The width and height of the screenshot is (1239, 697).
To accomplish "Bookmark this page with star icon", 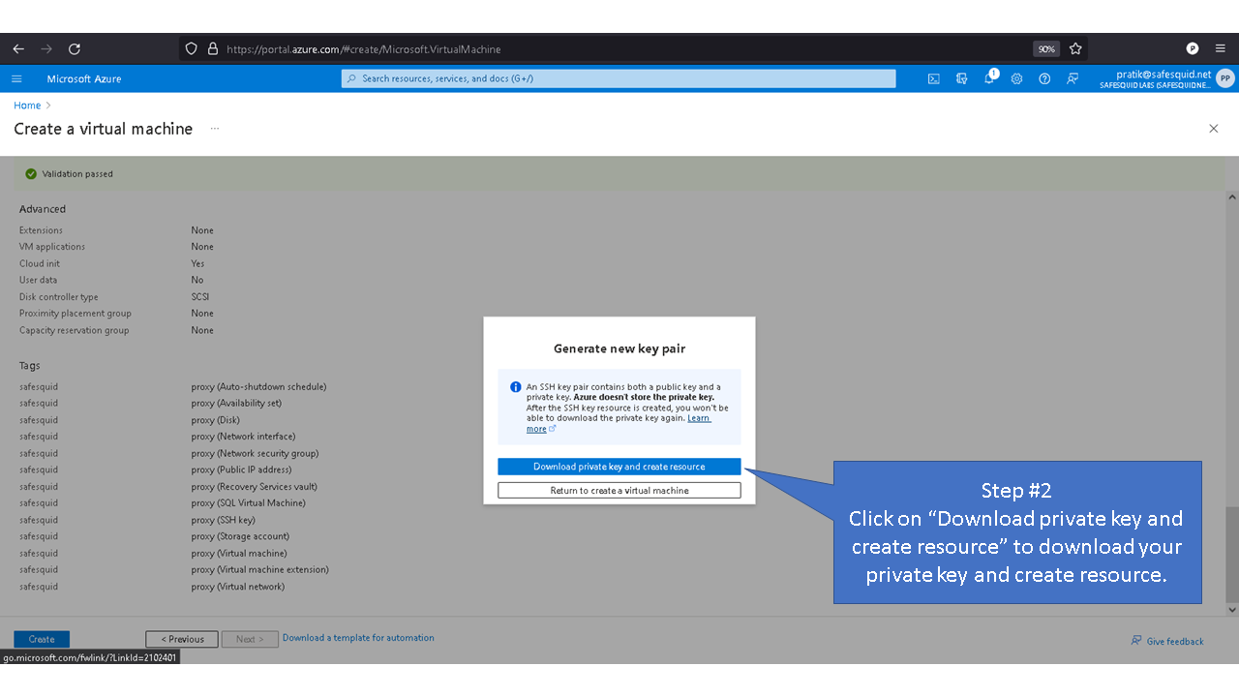I will pyautogui.click(x=1075, y=48).
